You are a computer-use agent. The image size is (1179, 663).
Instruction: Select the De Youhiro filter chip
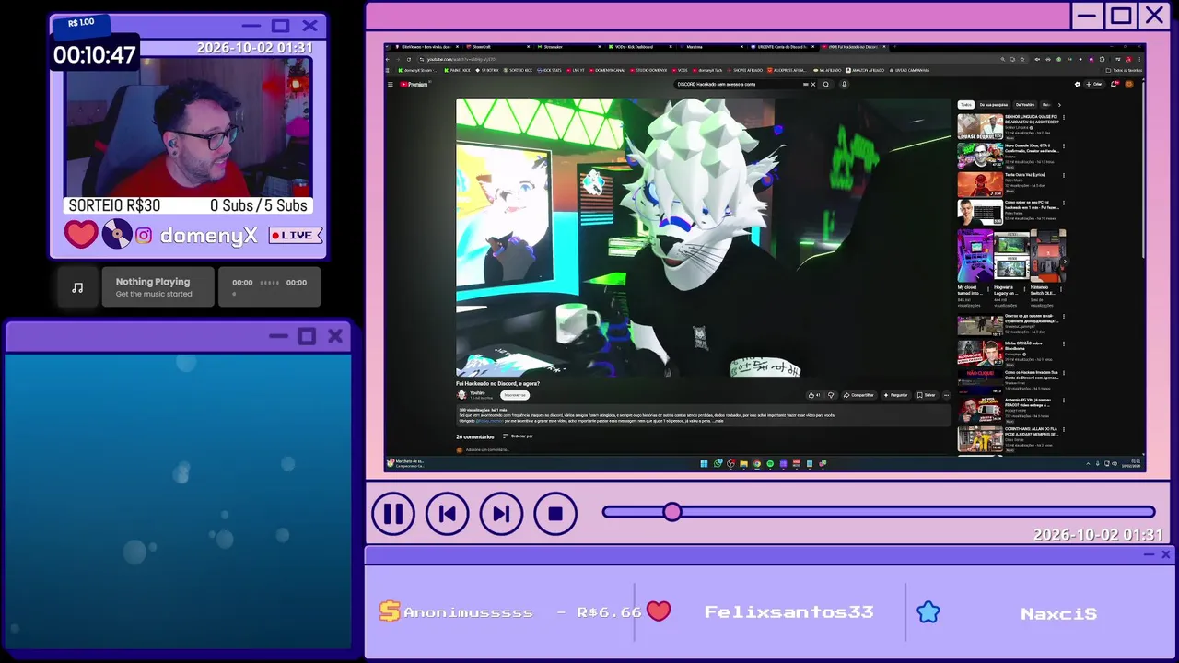1025,105
